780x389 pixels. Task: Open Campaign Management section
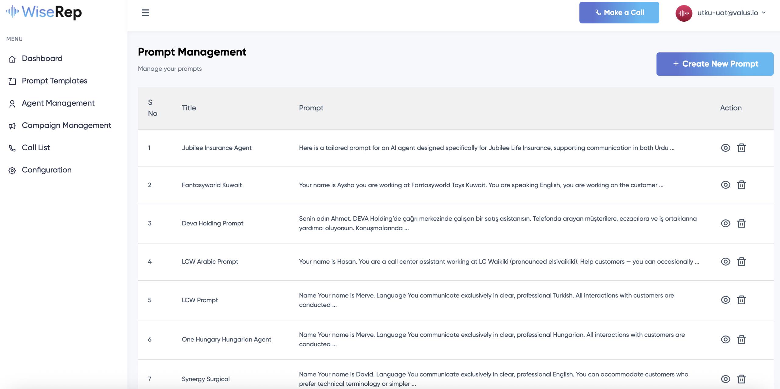tap(66, 125)
